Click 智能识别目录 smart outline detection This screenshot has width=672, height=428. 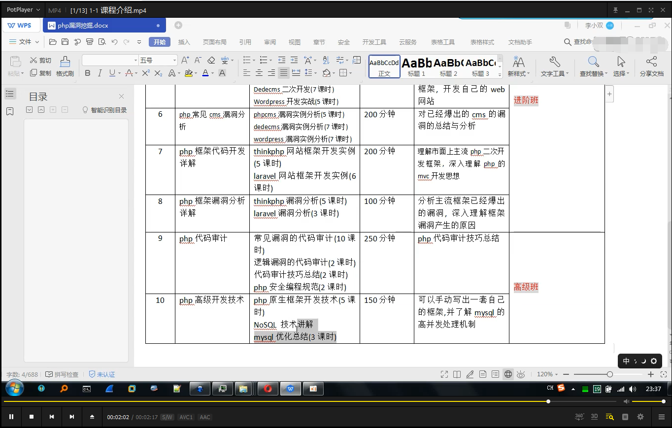(x=104, y=110)
